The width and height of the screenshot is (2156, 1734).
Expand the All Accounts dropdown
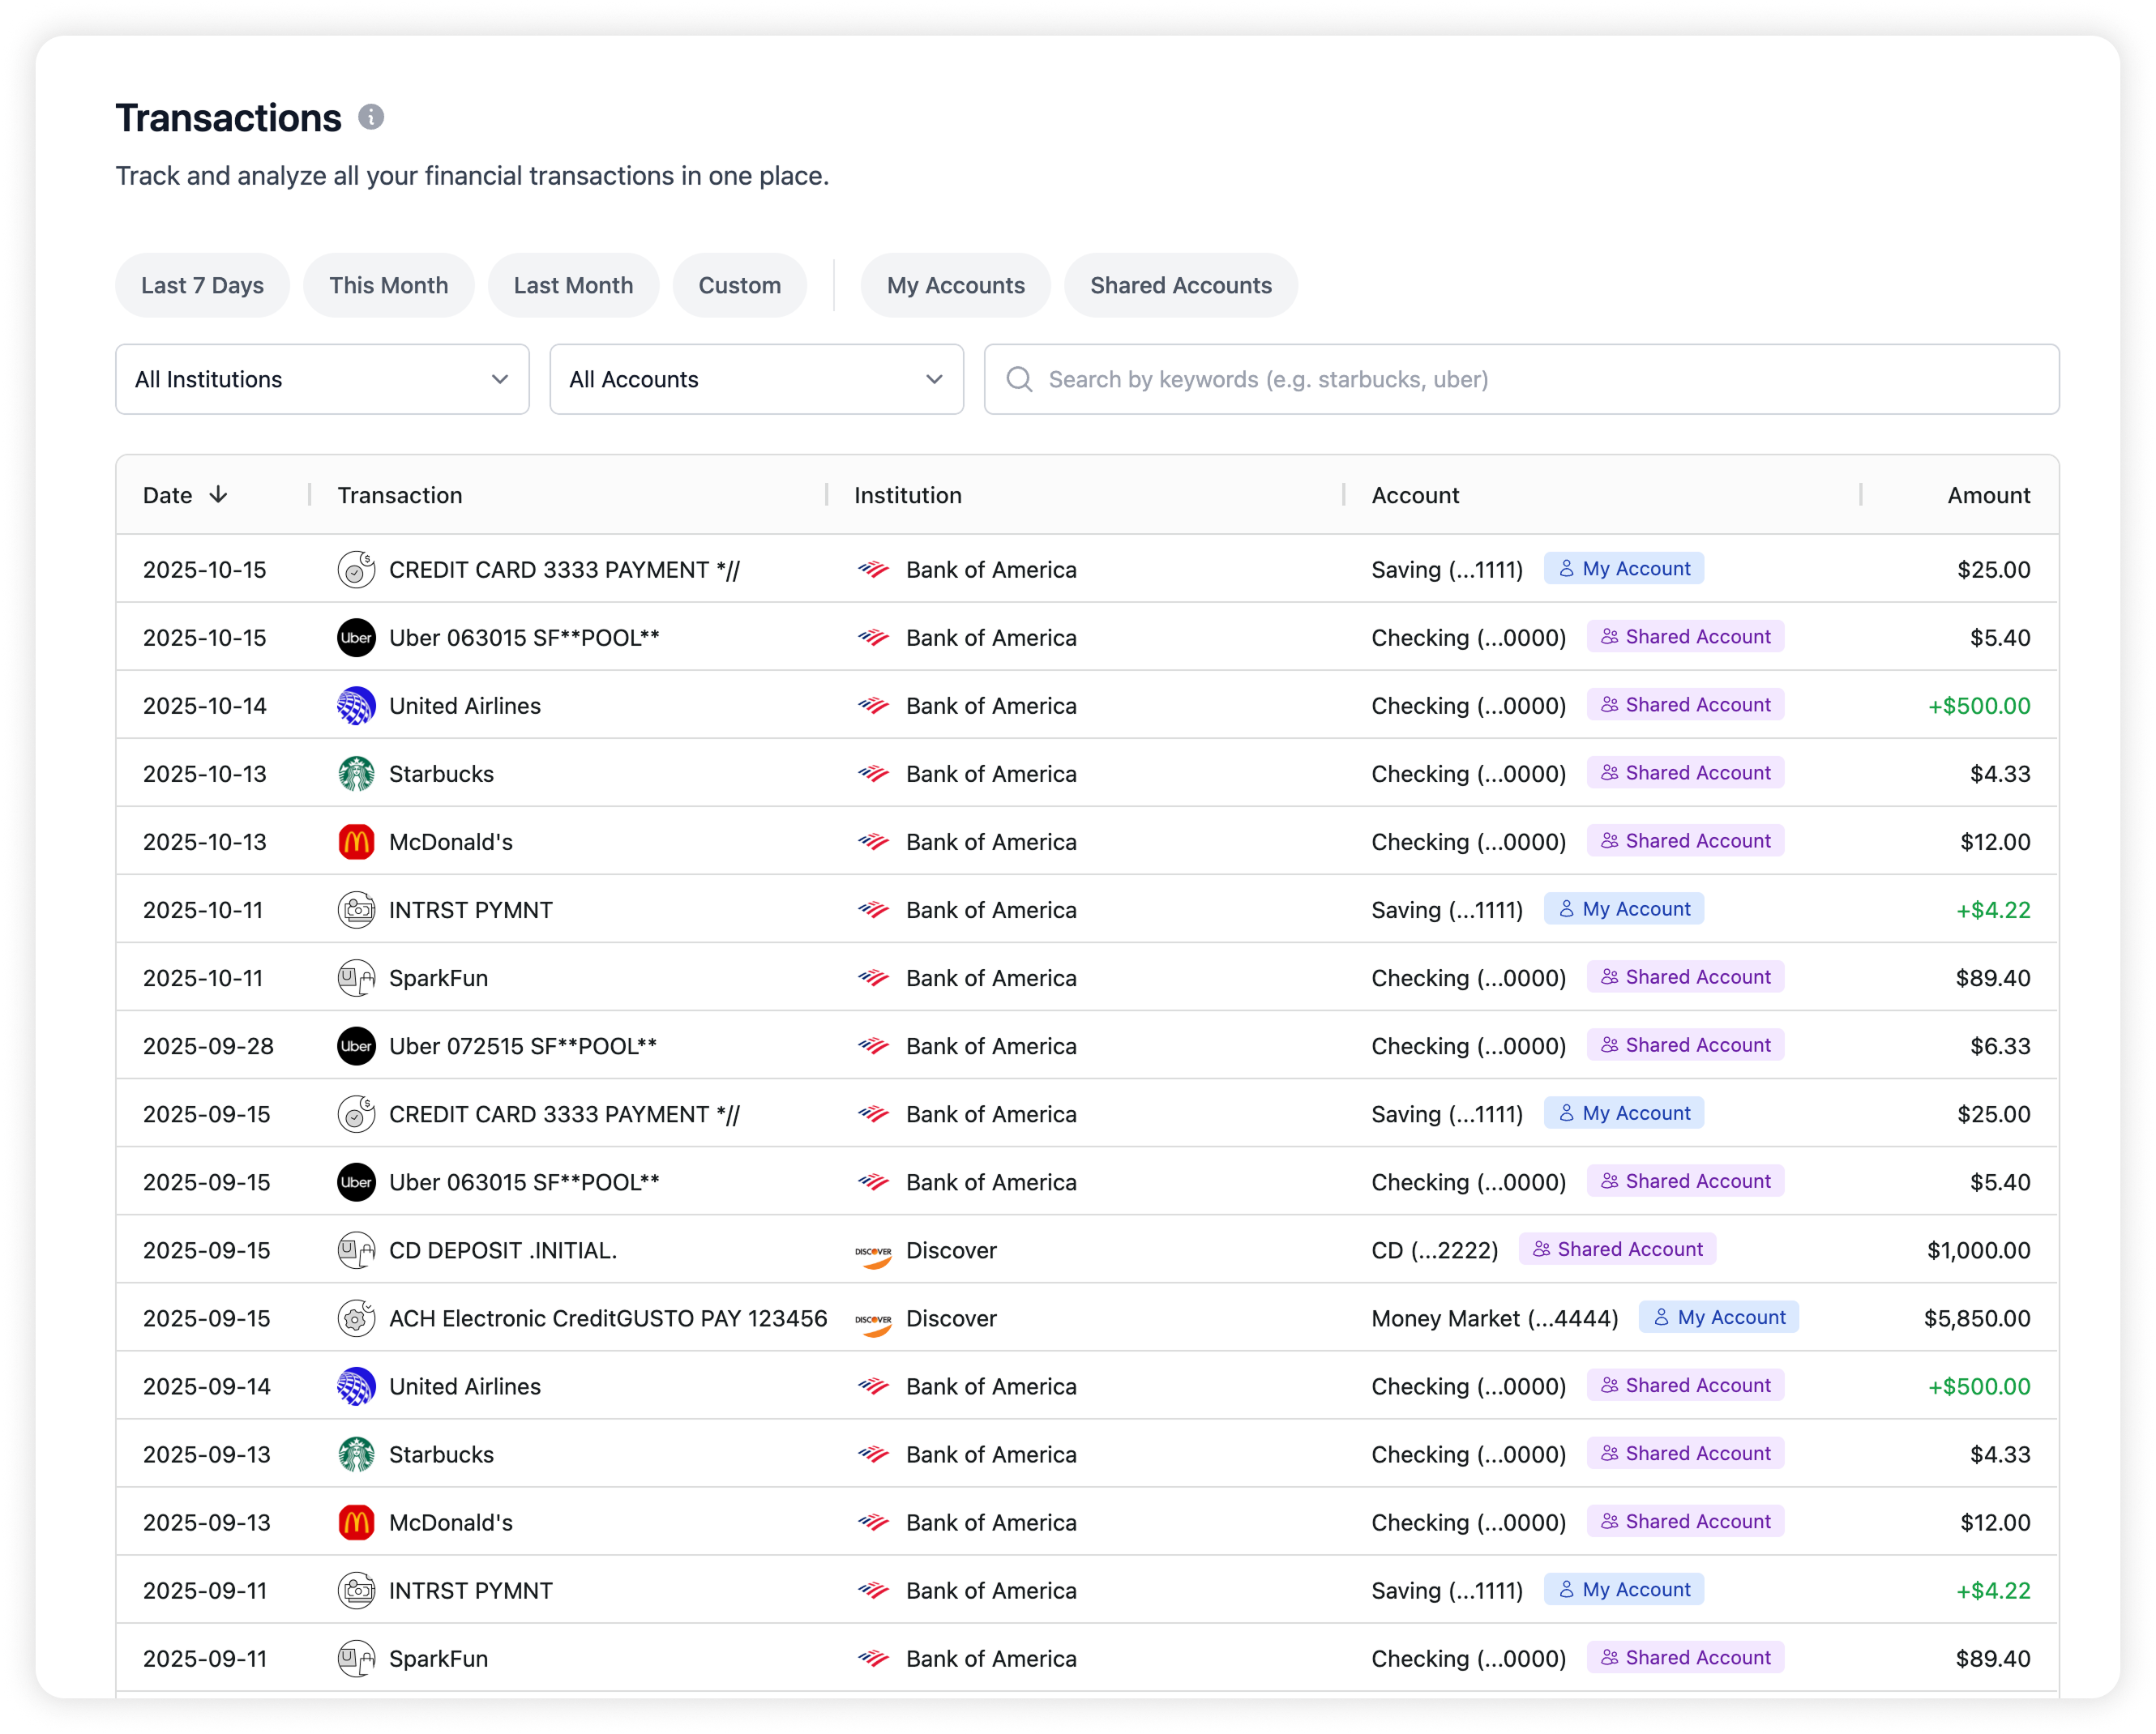(756, 380)
